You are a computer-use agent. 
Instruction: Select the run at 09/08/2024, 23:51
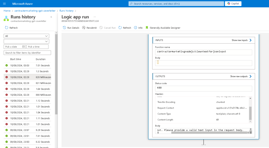tap(27, 136)
